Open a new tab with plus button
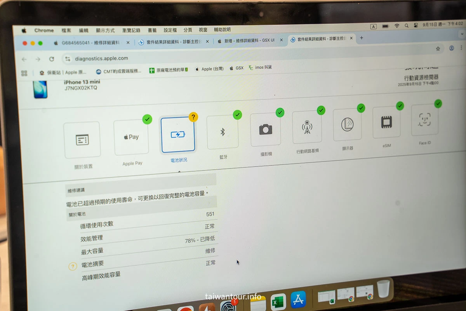Viewport: 466px width, 311px height. coord(362,38)
